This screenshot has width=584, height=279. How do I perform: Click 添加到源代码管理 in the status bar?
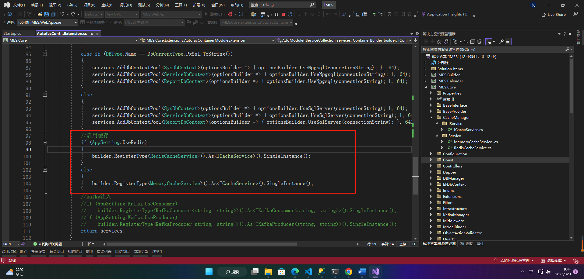(x=514, y=260)
